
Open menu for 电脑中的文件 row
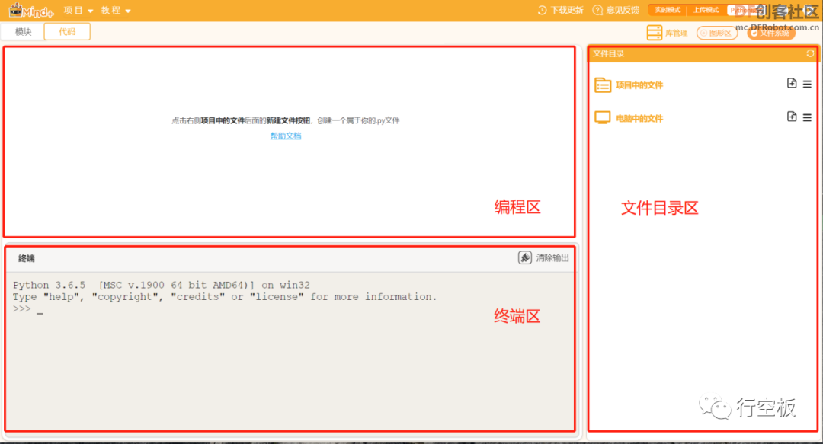pyautogui.click(x=807, y=117)
